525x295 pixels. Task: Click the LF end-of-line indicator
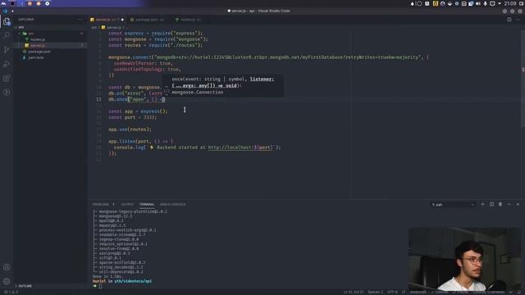click(x=404, y=292)
